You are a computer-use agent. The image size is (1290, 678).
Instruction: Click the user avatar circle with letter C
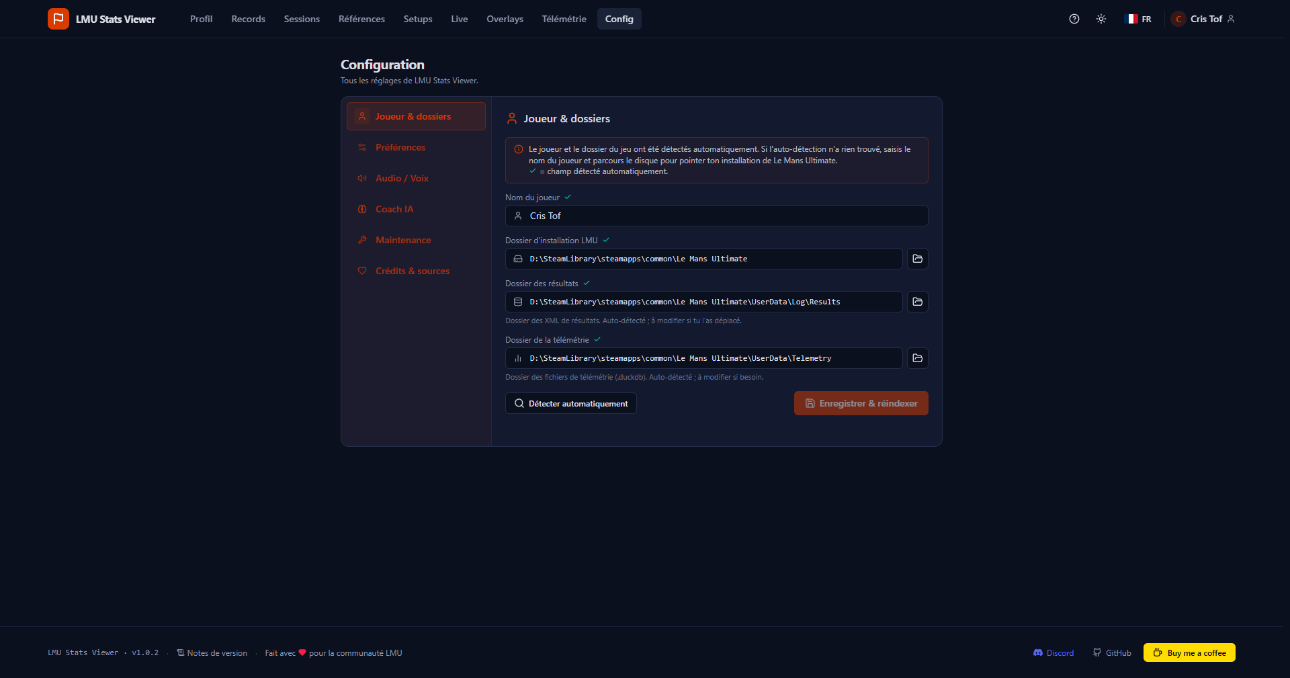tap(1178, 19)
